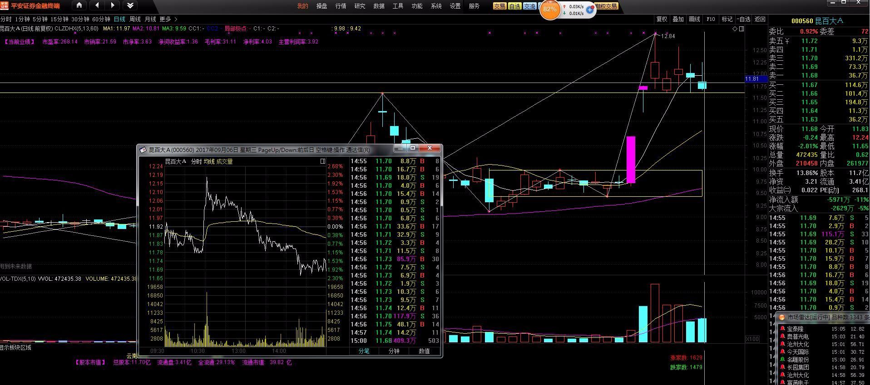This screenshot has height=385, width=870.
Task: Click the 标记 mark toolbar button
Action: pyautogui.click(x=727, y=19)
